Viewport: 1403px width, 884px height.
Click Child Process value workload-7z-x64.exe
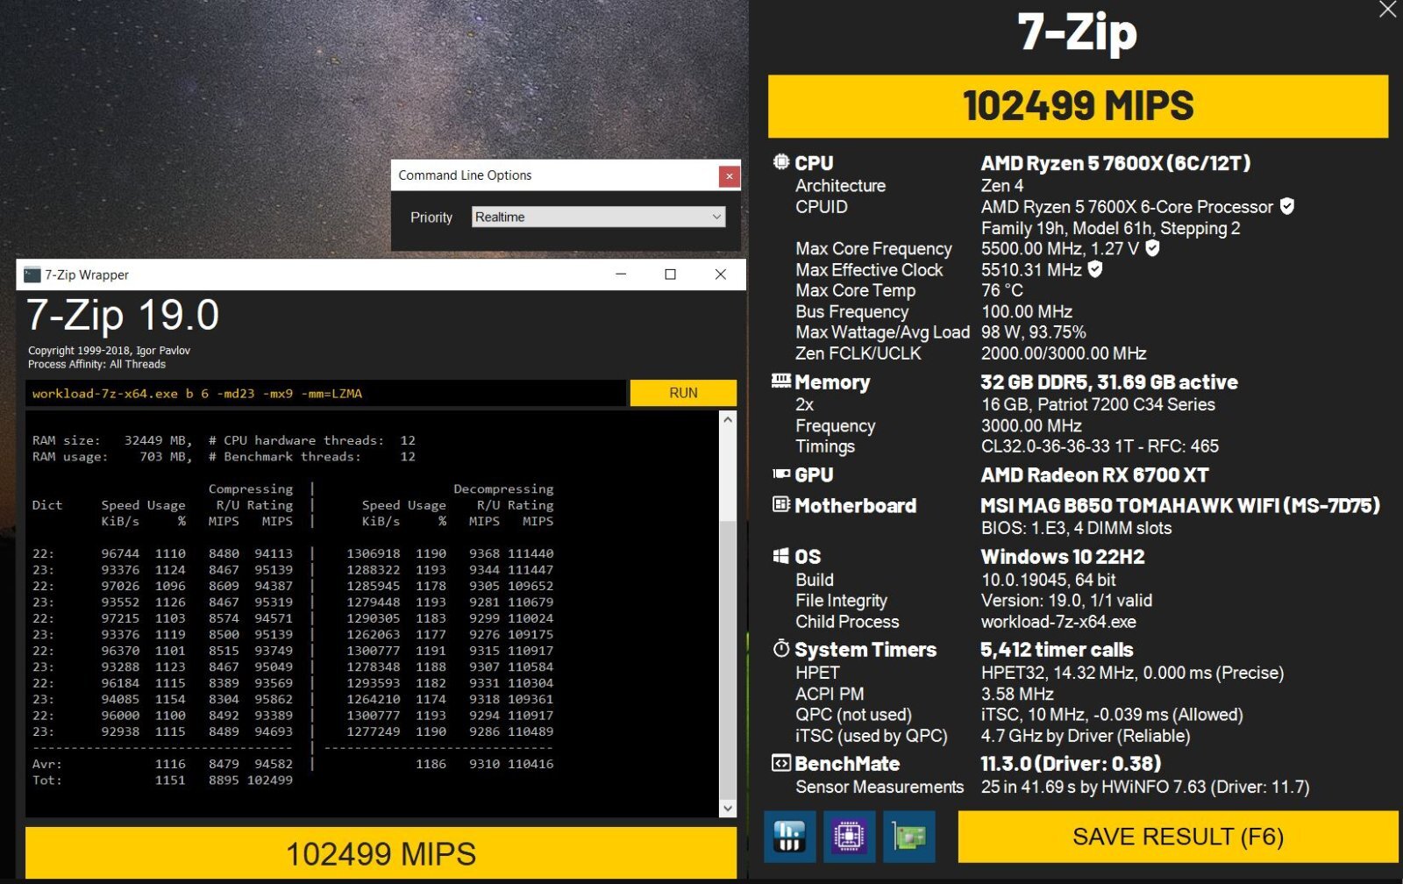tap(1058, 622)
